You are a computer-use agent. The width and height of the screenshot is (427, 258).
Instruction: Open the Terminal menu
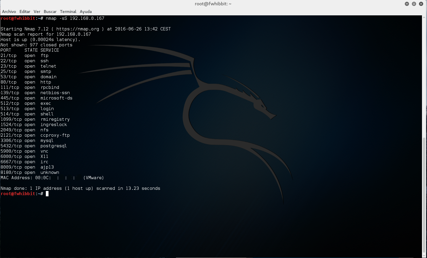pyautogui.click(x=68, y=12)
